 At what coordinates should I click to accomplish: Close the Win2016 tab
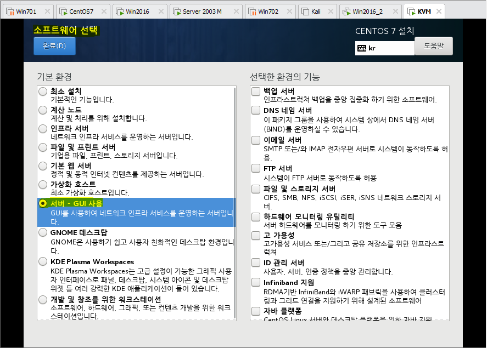click(x=161, y=12)
